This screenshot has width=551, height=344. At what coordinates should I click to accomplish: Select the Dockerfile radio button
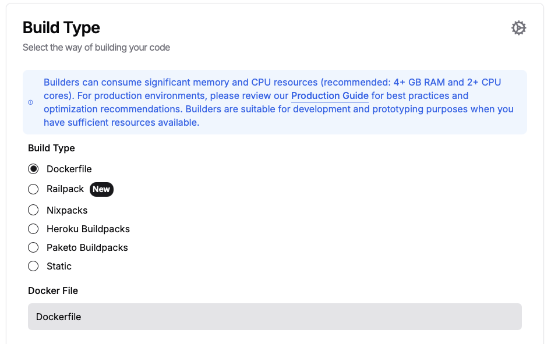tap(33, 169)
